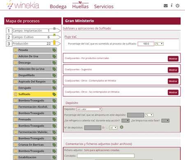
Task: Click the process icon left of Despalillado
Action: click(x=16, y=75)
